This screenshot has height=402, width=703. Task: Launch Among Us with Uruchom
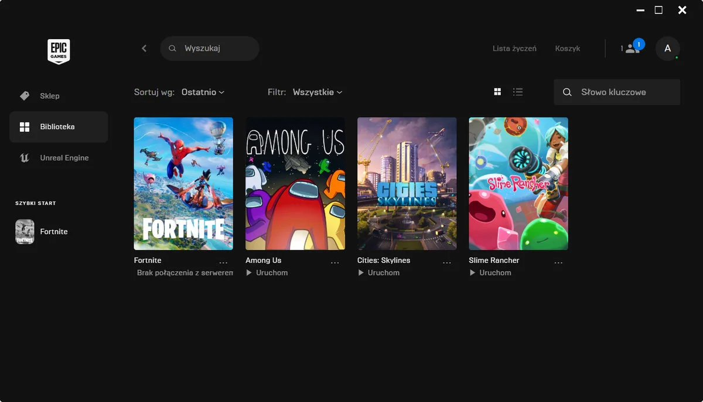coord(267,273)
